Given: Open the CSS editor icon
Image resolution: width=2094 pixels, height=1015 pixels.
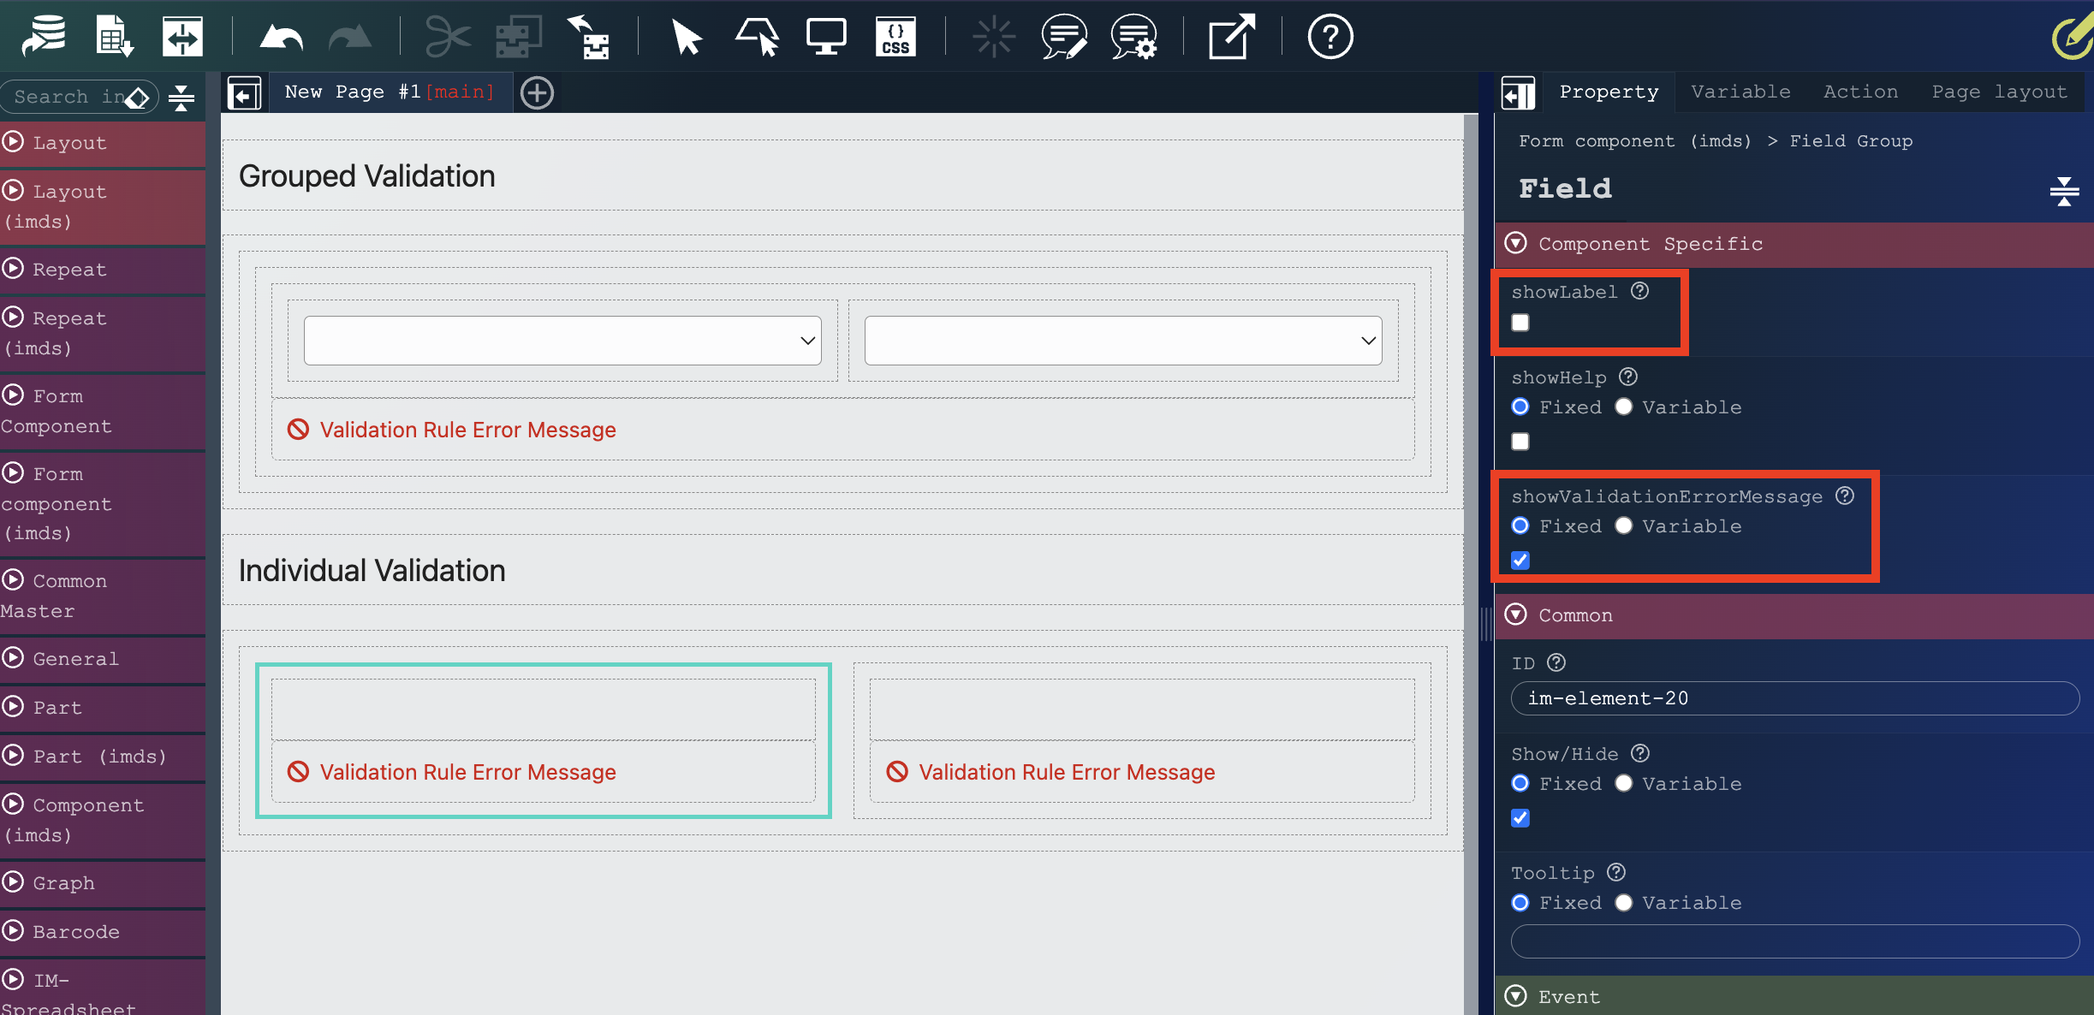Looking at the screenshot, I should [895, 38].
